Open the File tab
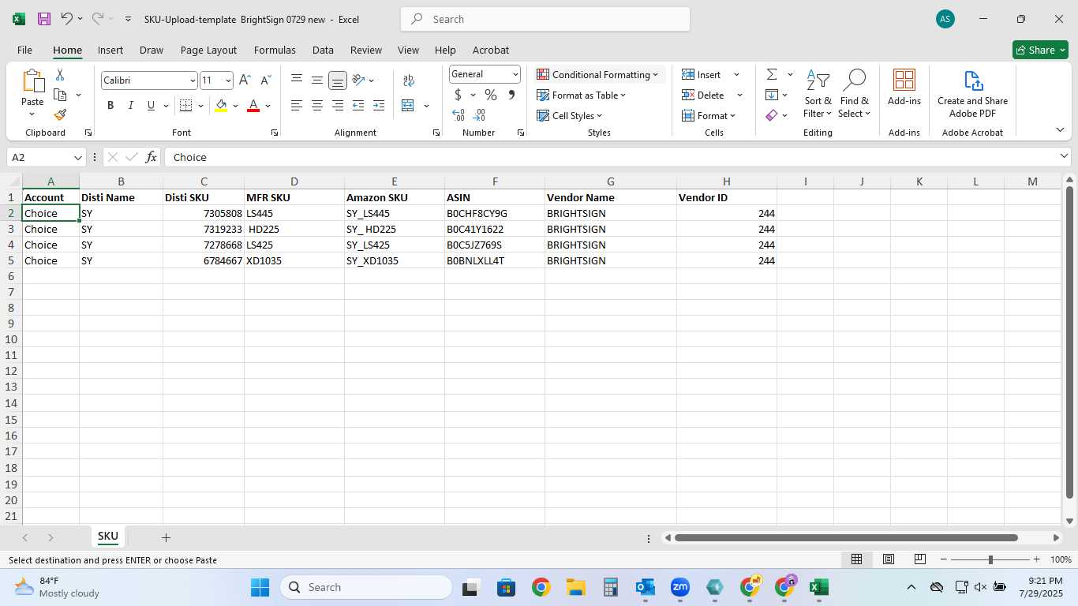Screen dimensions: 1078x606 [x=24, y=50]
